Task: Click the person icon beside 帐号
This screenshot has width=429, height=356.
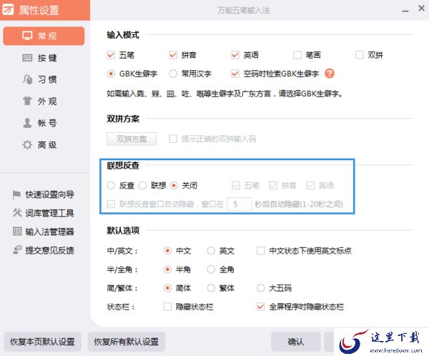Action: pyautogui.click(x=27, y=123)
